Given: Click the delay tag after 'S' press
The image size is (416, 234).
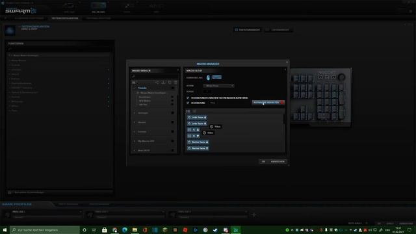Looking at the screenshot, I should tap(208, 133).
